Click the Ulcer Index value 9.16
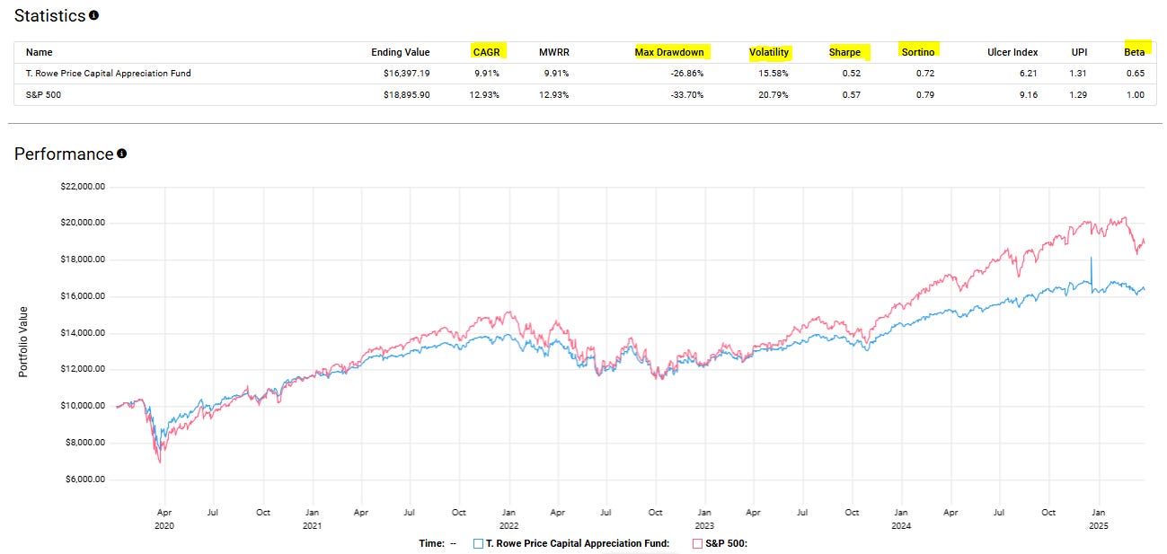The image size is (1167, 554). 1029,94
